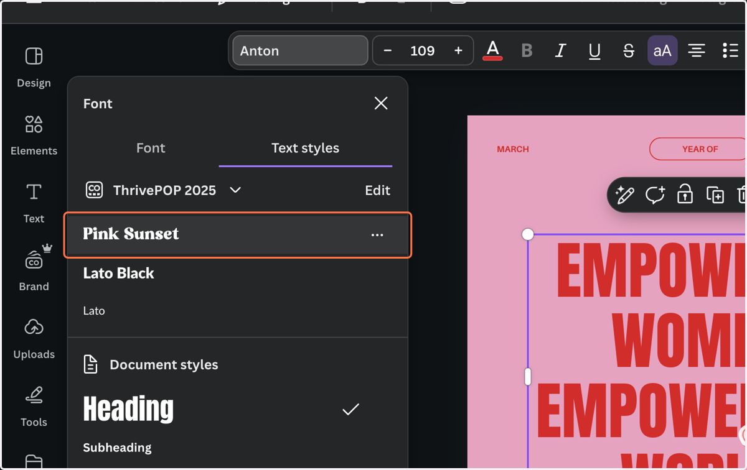Apply the Pink Sunset text style
747x470 pixels.
pos(237,234)
